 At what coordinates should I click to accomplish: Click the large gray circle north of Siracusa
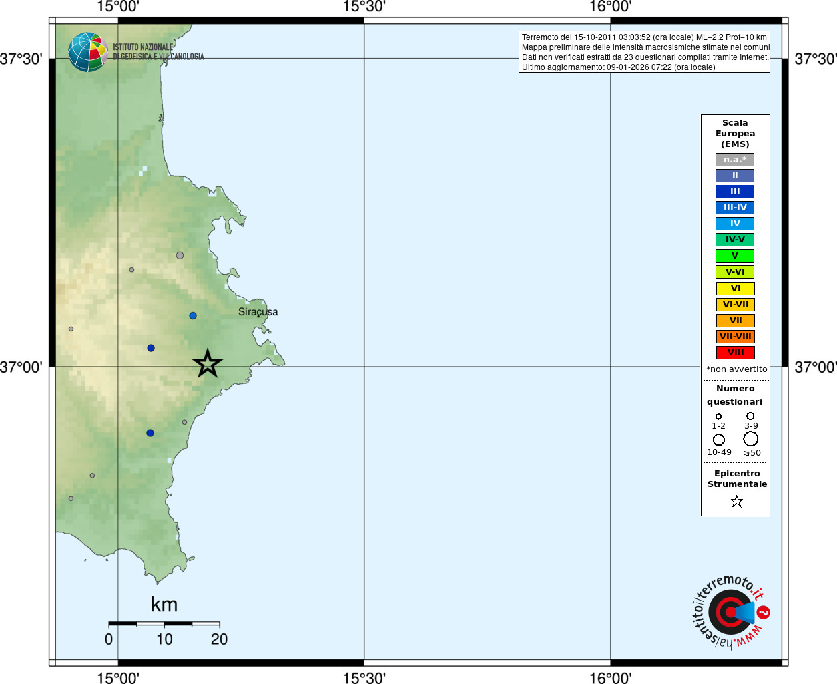[180, 255]
